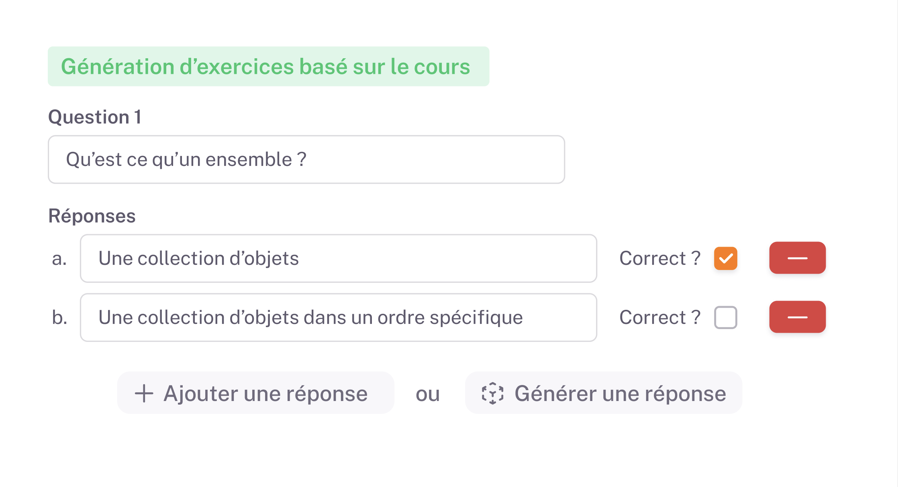Image resolution: width=898 pixels, height=487 pixels.
Task: Delete answer b using red minus button
Action: coord(797,317)
